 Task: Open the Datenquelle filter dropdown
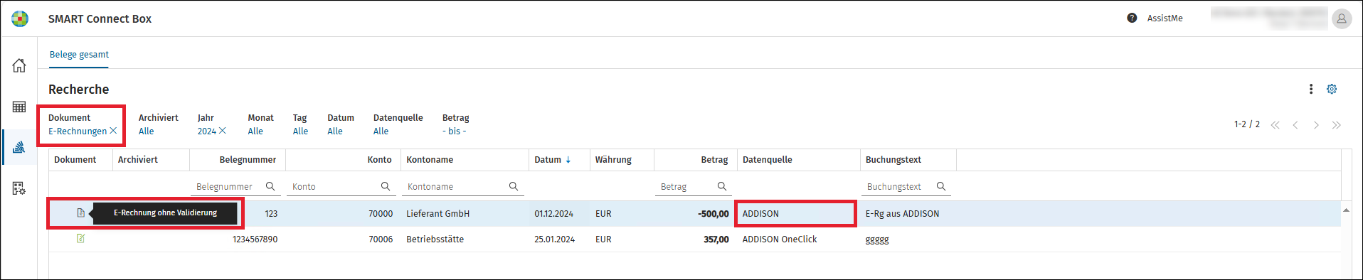coord(381,131)
